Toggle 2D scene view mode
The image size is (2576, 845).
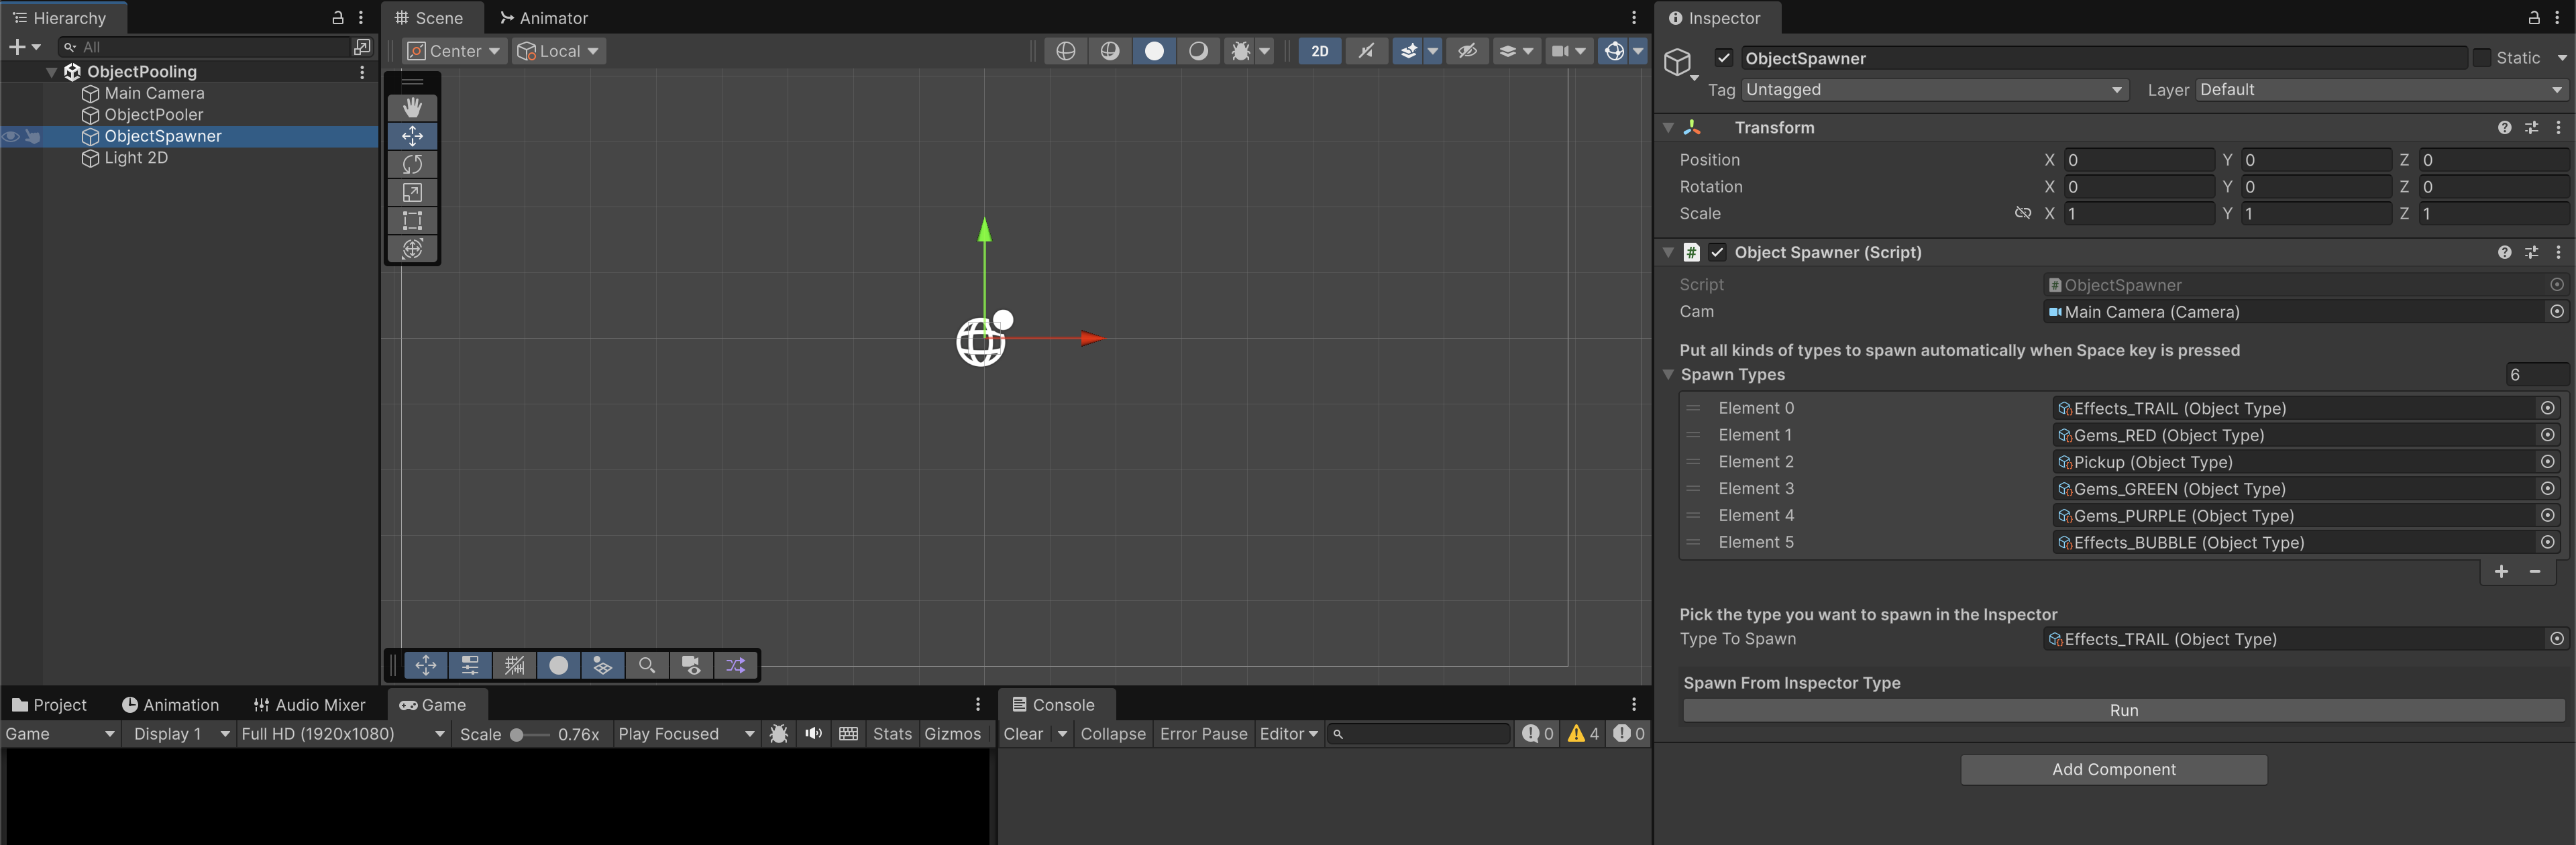pos(1319,51)
